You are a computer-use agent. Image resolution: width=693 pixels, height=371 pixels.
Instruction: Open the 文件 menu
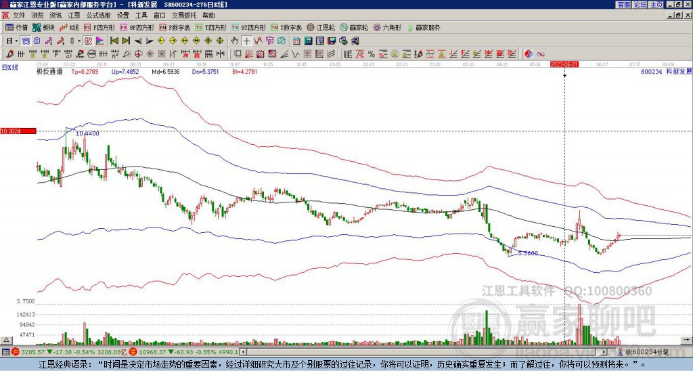click(19, 16)
